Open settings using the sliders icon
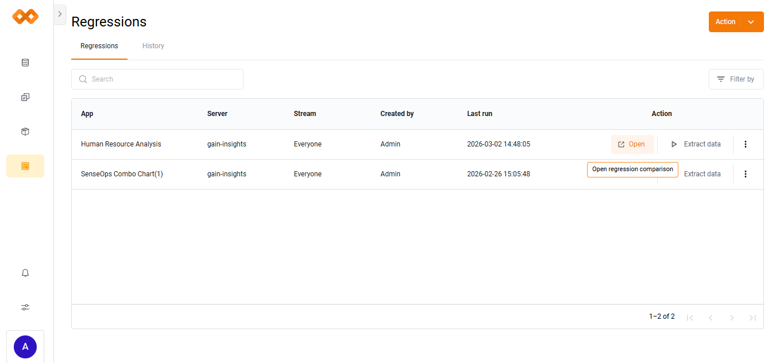This screenshot has height=363, width=772. (x=25, y=307)
